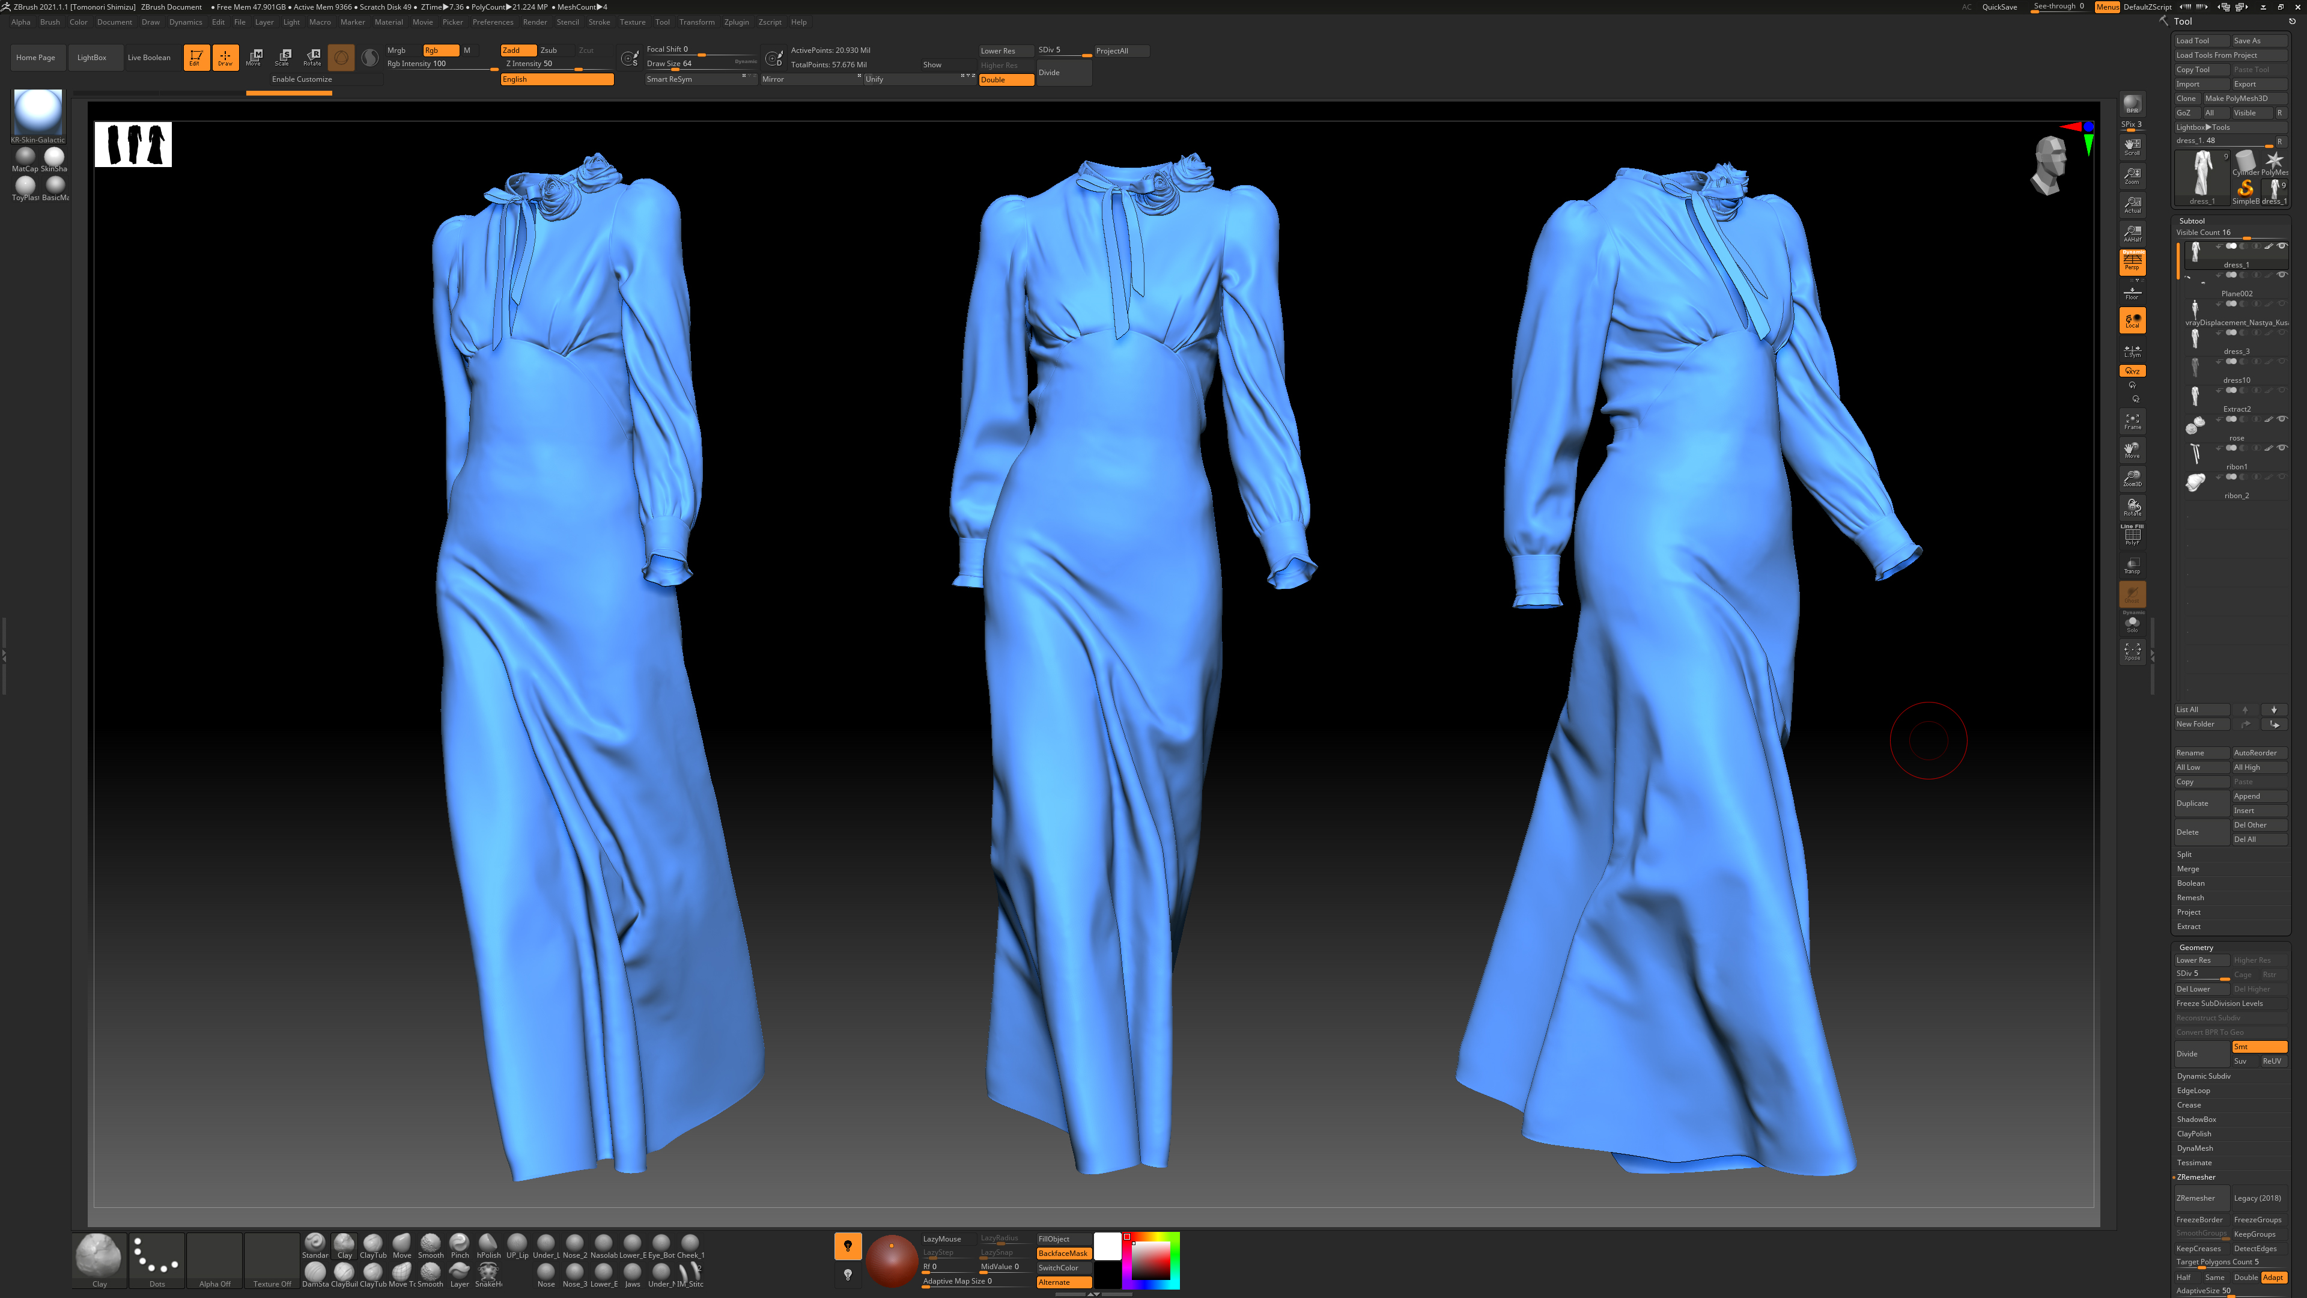Open the Preferences menu

click(493, 22)
